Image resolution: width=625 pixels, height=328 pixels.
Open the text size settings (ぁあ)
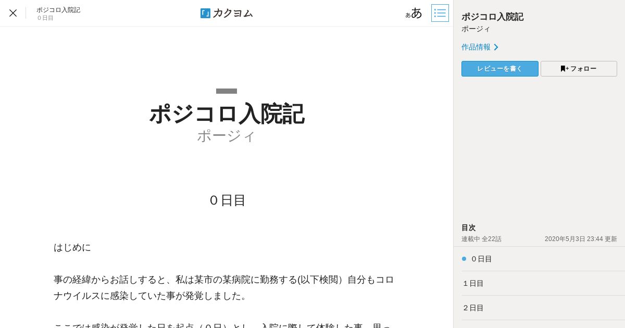[414, 13]
